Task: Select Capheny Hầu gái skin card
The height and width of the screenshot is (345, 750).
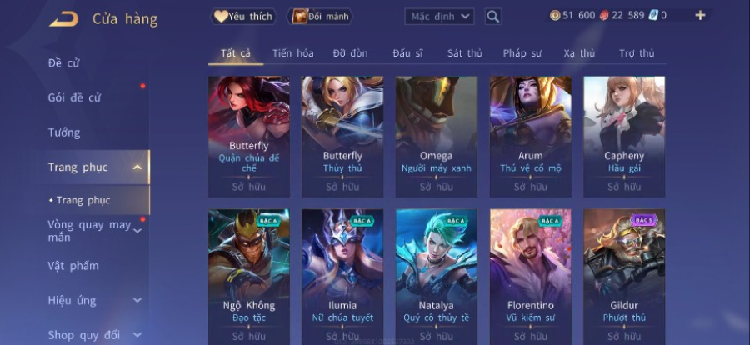Action: (624, 137)
